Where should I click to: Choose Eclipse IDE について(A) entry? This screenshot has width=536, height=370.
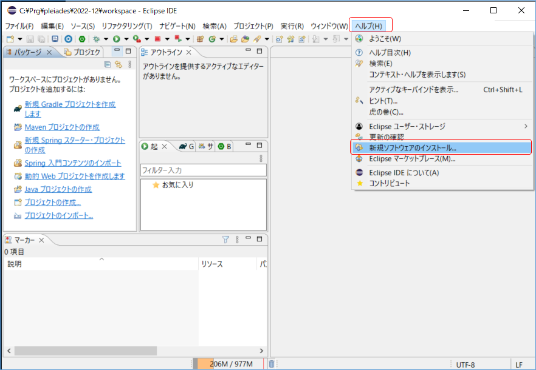pyautogui.click(x=442, y=173)
